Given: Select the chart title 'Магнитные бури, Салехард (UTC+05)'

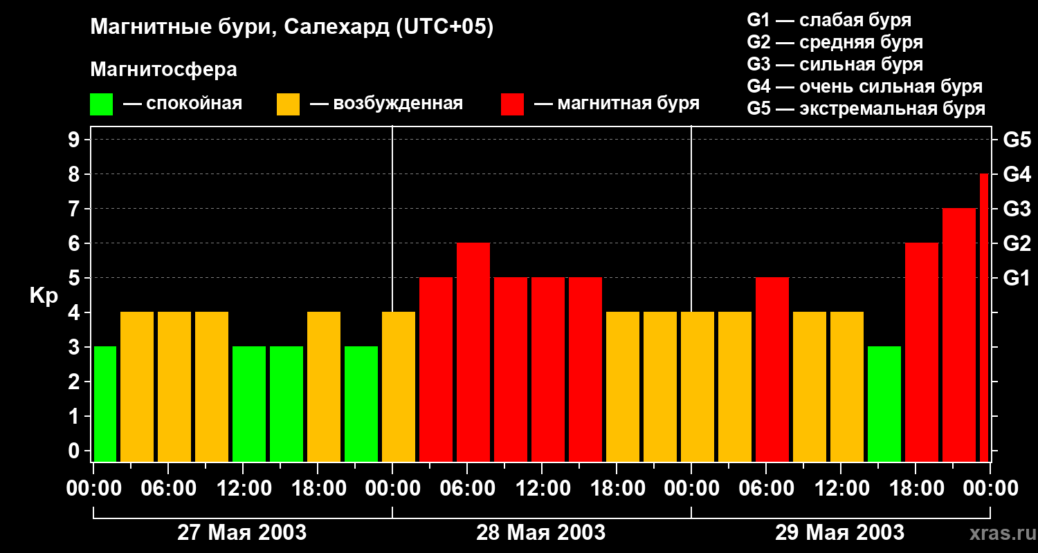Looking at the screenshot, I should (292, 28).
